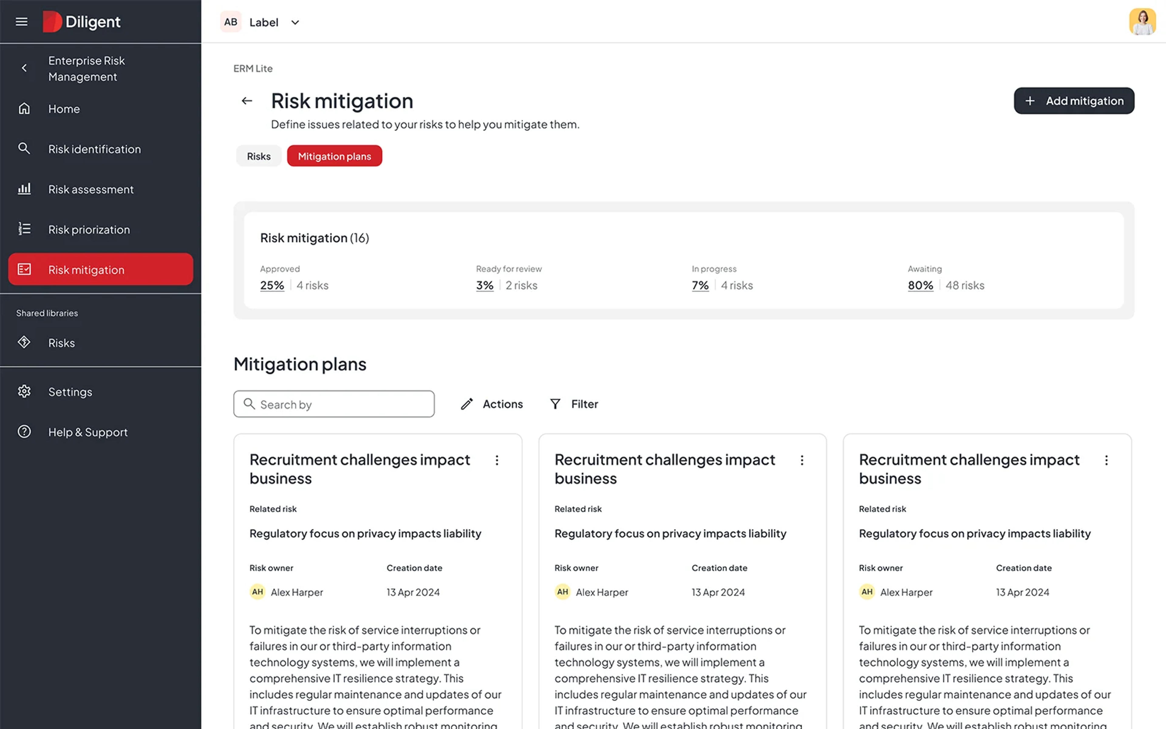Open Home in the sidebar
This screenshot has width=1166, height=729.
click(101, 109)
